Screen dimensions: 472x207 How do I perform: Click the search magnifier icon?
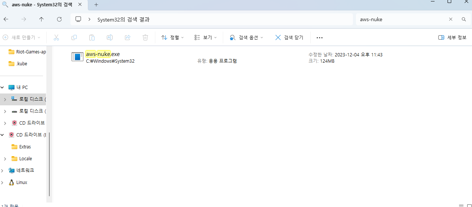tap(464, 19)
